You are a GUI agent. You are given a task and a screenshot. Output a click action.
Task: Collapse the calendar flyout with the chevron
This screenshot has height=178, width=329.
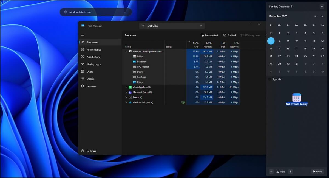(322, 7)
